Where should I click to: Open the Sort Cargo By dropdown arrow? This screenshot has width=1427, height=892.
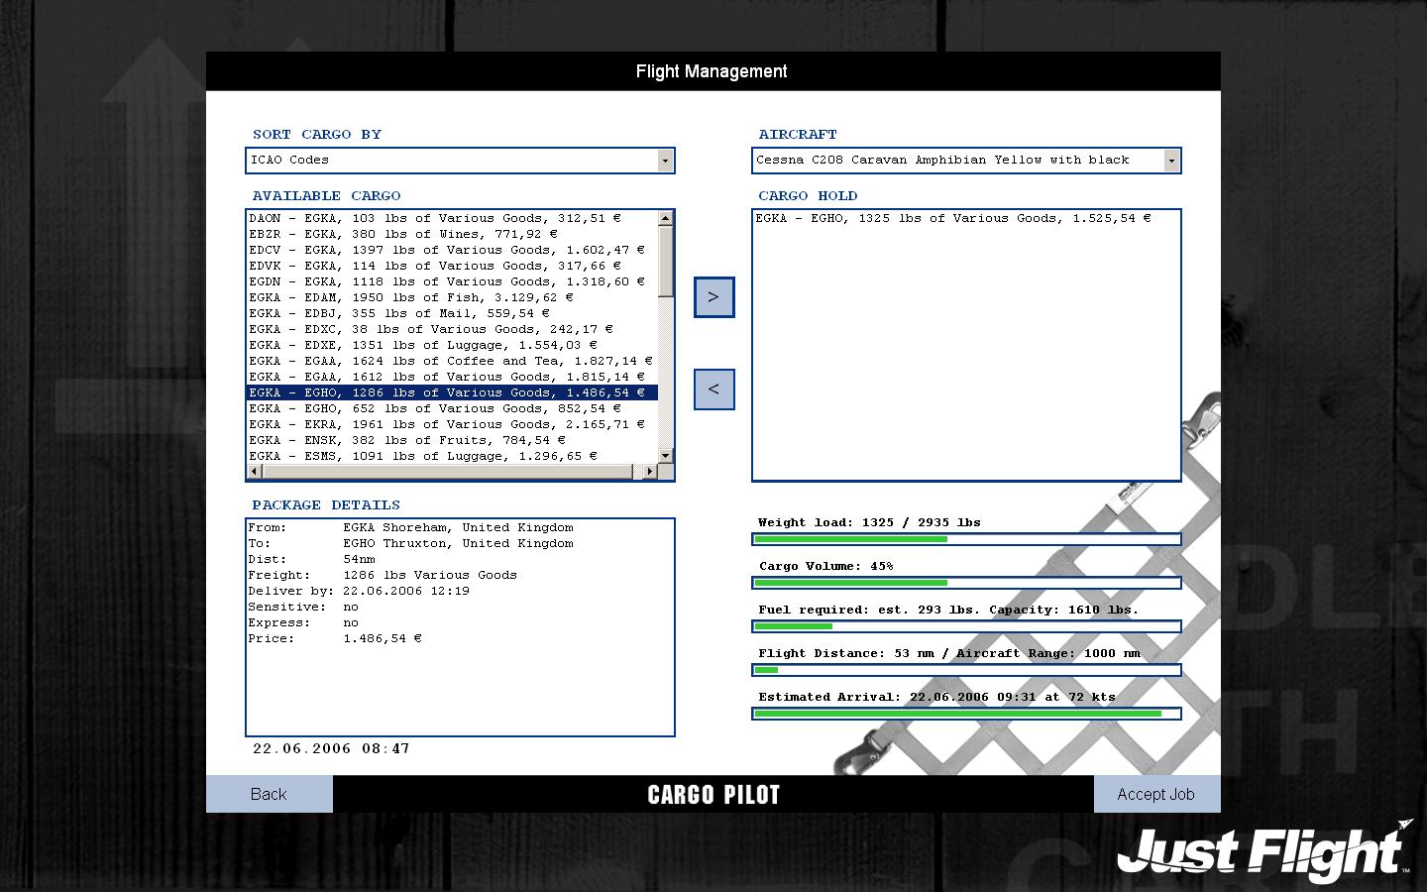(x=665, y=161)
